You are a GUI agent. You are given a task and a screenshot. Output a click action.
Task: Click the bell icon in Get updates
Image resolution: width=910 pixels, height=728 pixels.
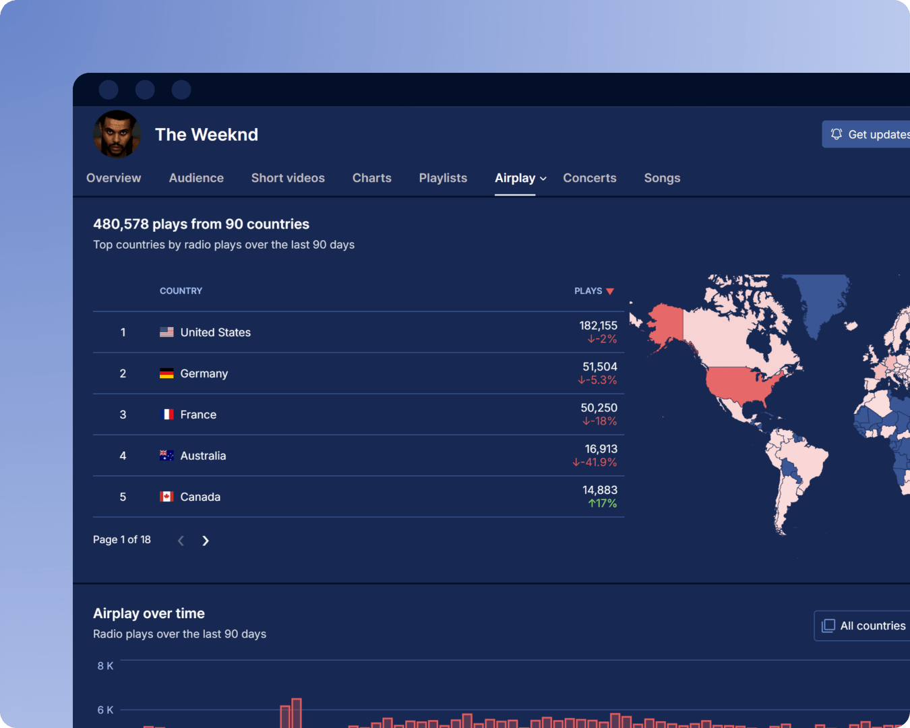click(x=837, y=134)
